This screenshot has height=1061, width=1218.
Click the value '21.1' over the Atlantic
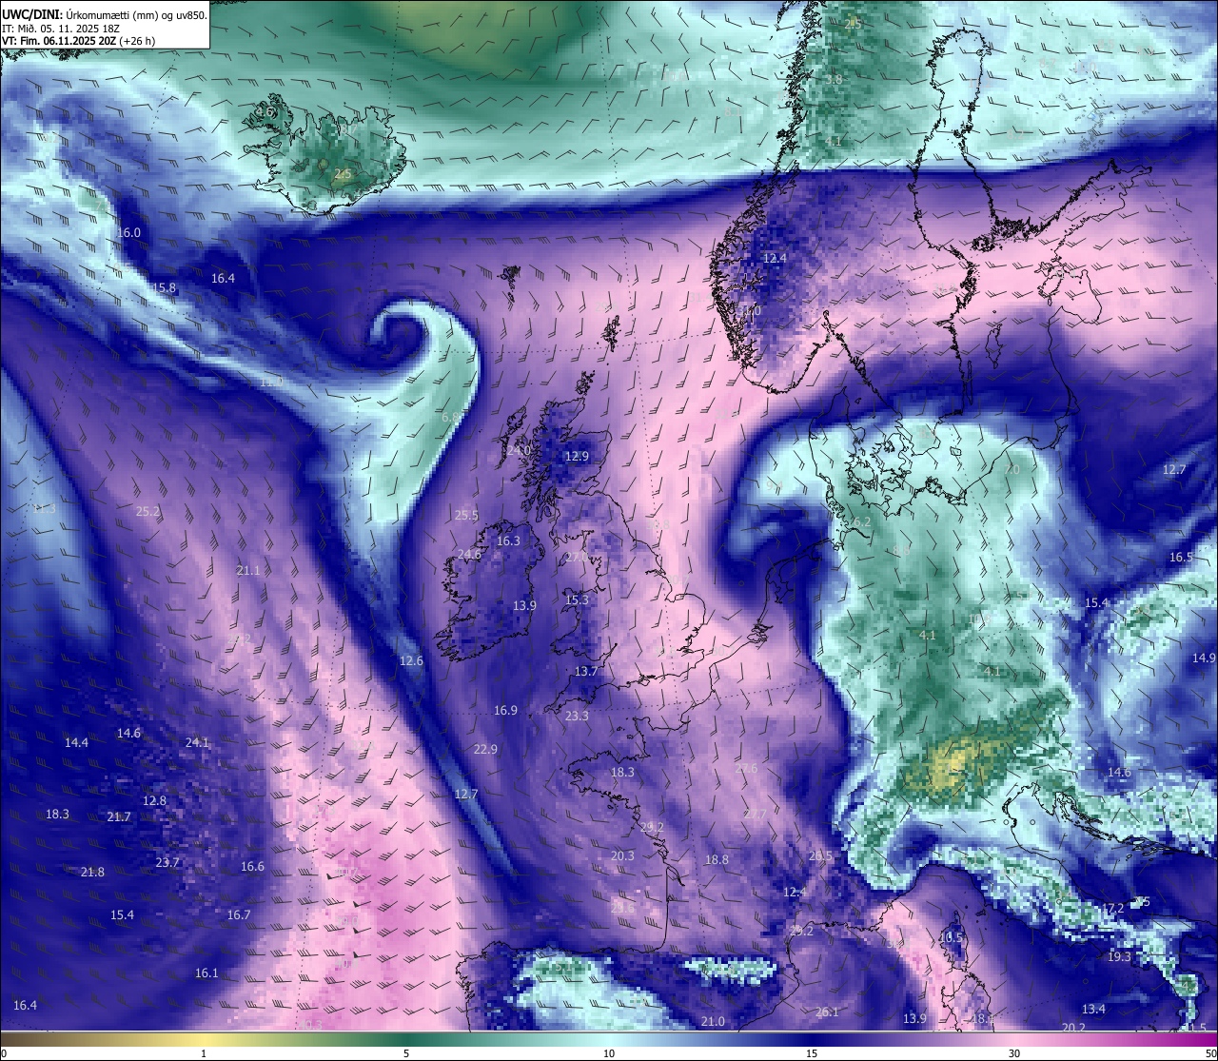[x=247, y=570]
